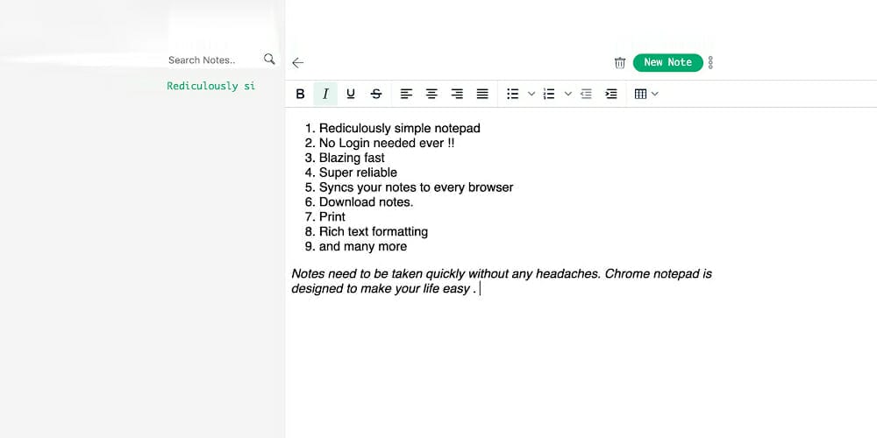Toggle strikethrough formatting

376,94
